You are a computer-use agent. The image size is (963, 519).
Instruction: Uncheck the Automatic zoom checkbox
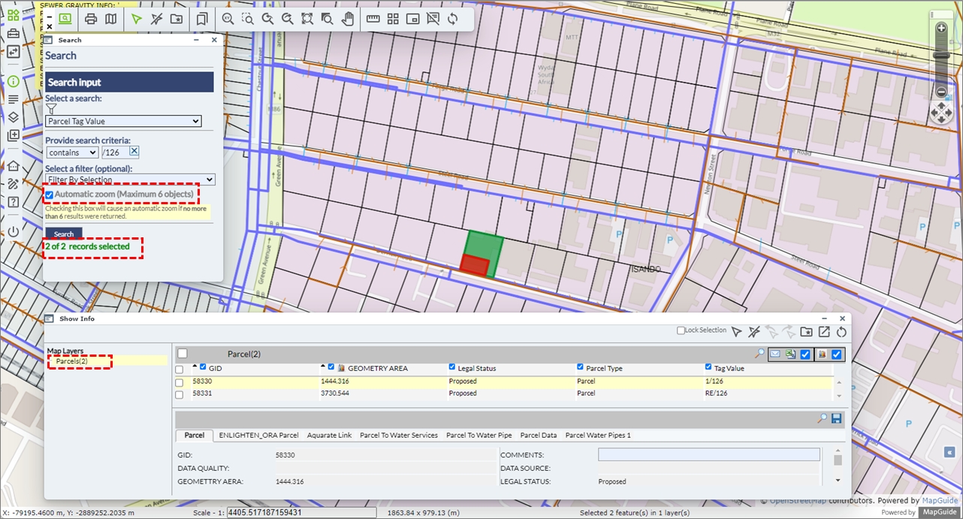[50, 195]
